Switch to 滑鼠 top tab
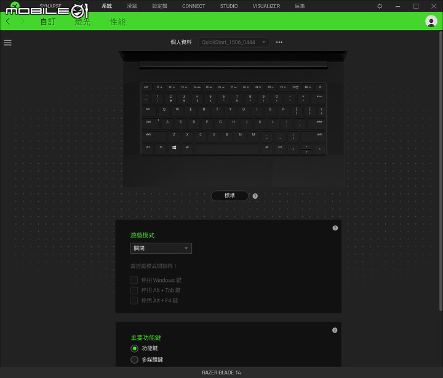Screen dimensions: 443x378 (132, 6)
